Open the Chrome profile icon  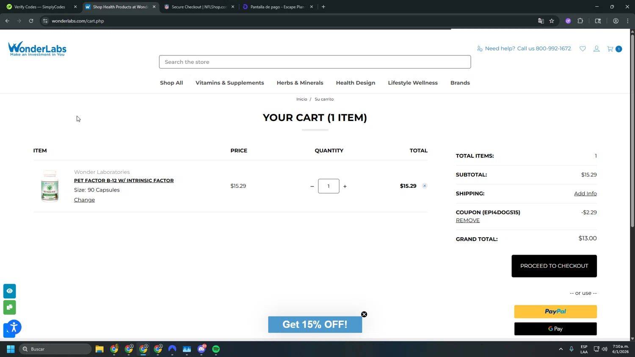[x=616, y=21]
